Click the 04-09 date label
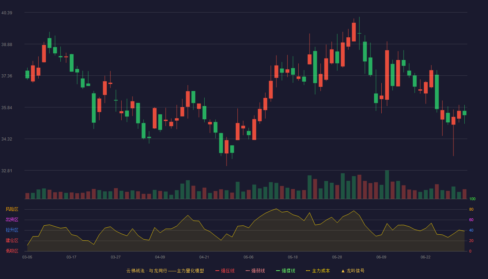 click(160, 257)
